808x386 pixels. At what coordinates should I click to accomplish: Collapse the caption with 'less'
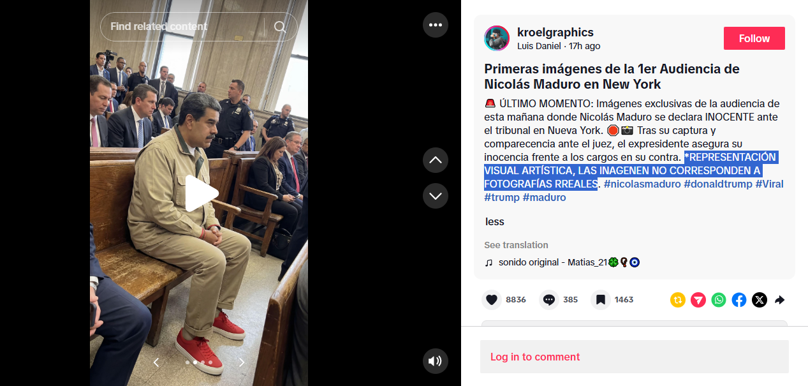pos(495,222)
